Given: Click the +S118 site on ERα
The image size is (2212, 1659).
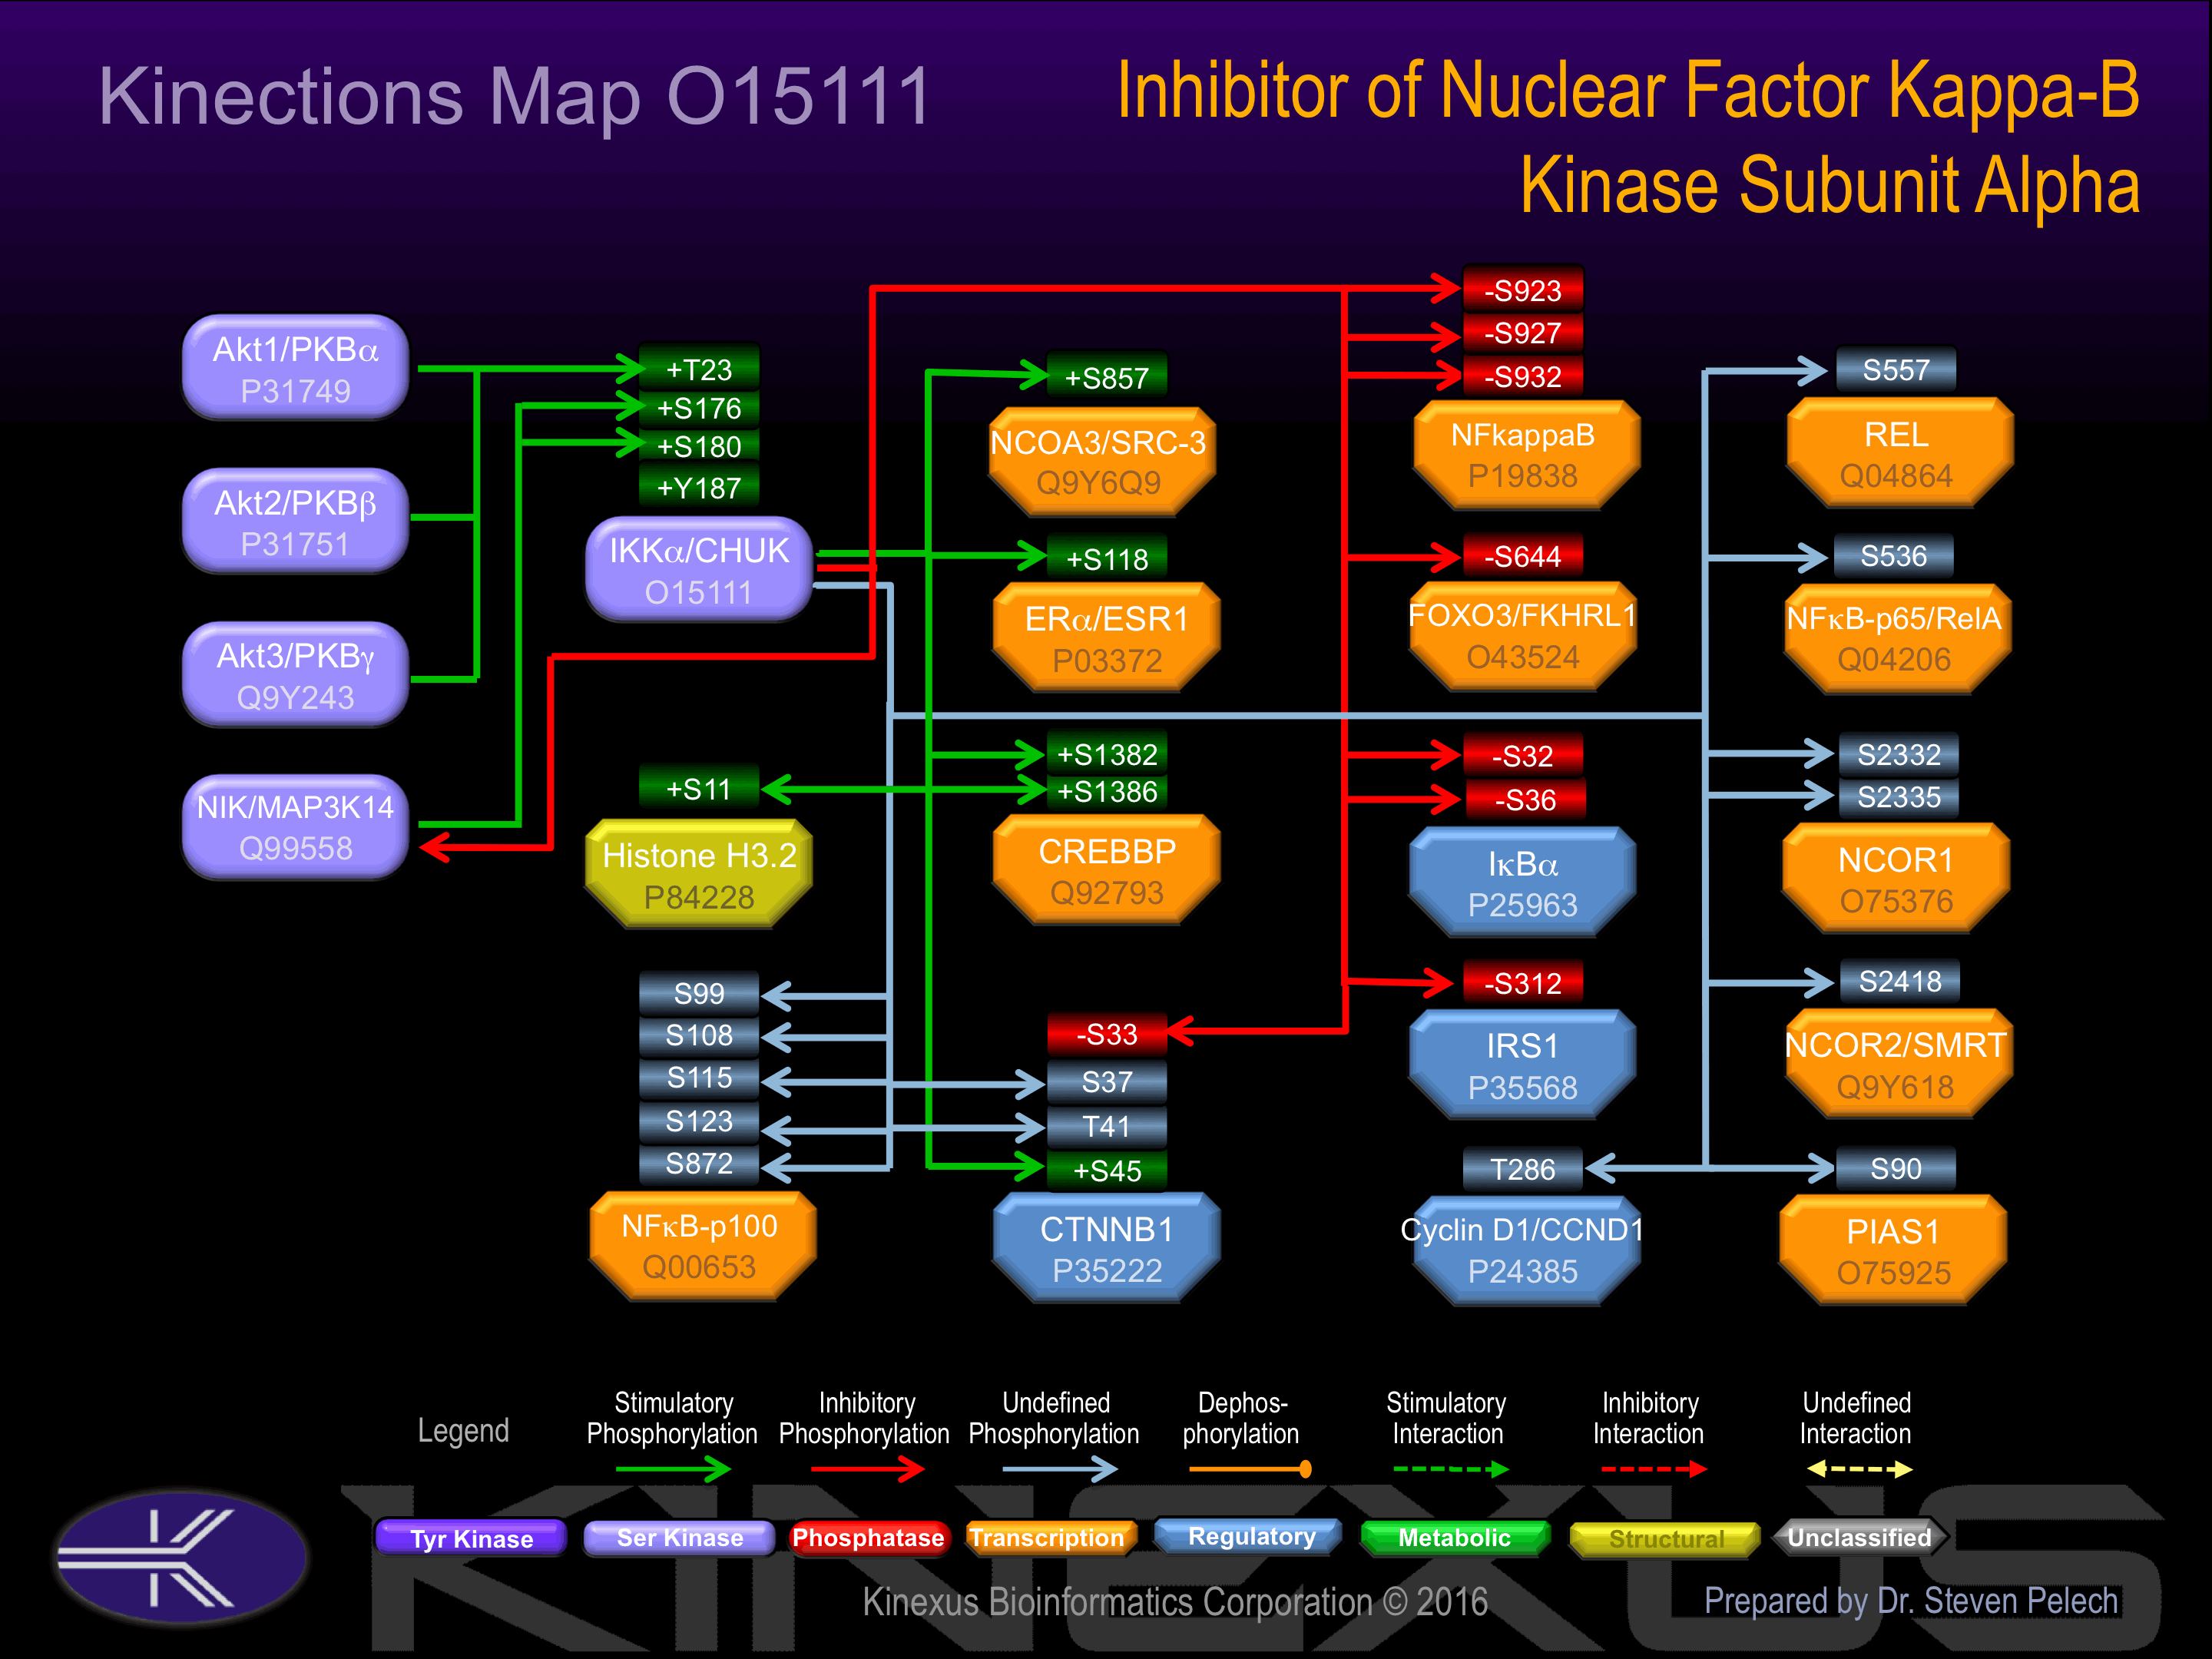Looking at the screenshot, I should pos(1106,558).
